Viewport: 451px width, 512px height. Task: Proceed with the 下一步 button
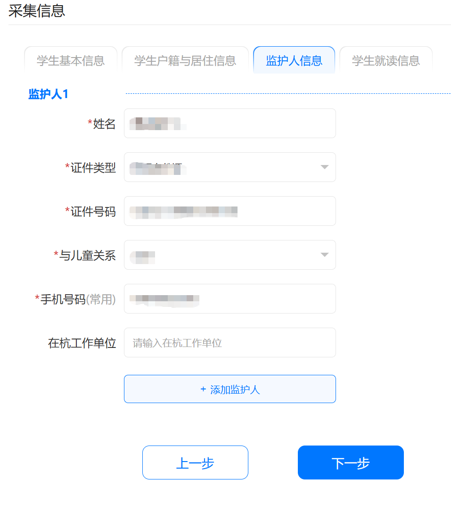coord(351,462)
